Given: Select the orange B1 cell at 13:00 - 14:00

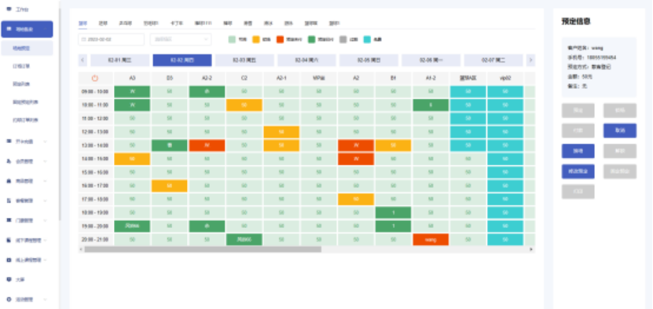Looking at the screenshot, I should pos(393,145).
